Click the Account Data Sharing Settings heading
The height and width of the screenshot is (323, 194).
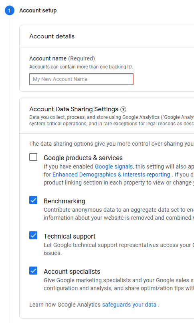tap(74, 109)
